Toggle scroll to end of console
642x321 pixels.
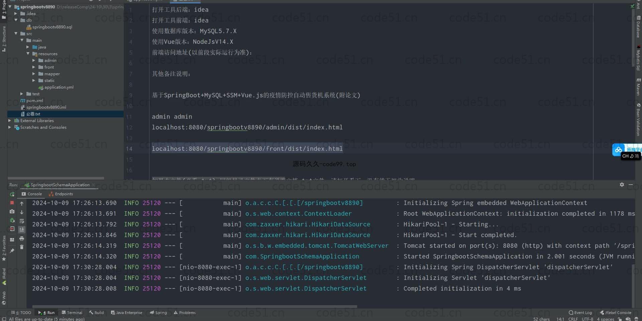[22, 229]
